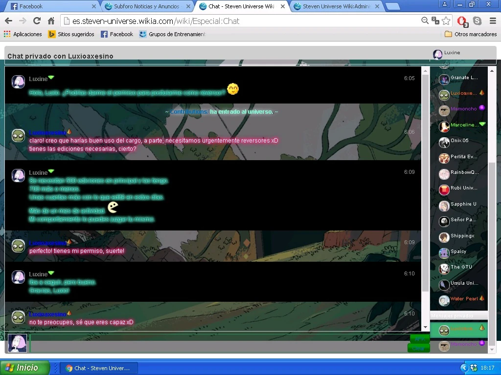Image resolution: width=501 pixels, height=375 pixels.
Task: Click the user list scrollbar down arrow
Action: click(492, 349)
